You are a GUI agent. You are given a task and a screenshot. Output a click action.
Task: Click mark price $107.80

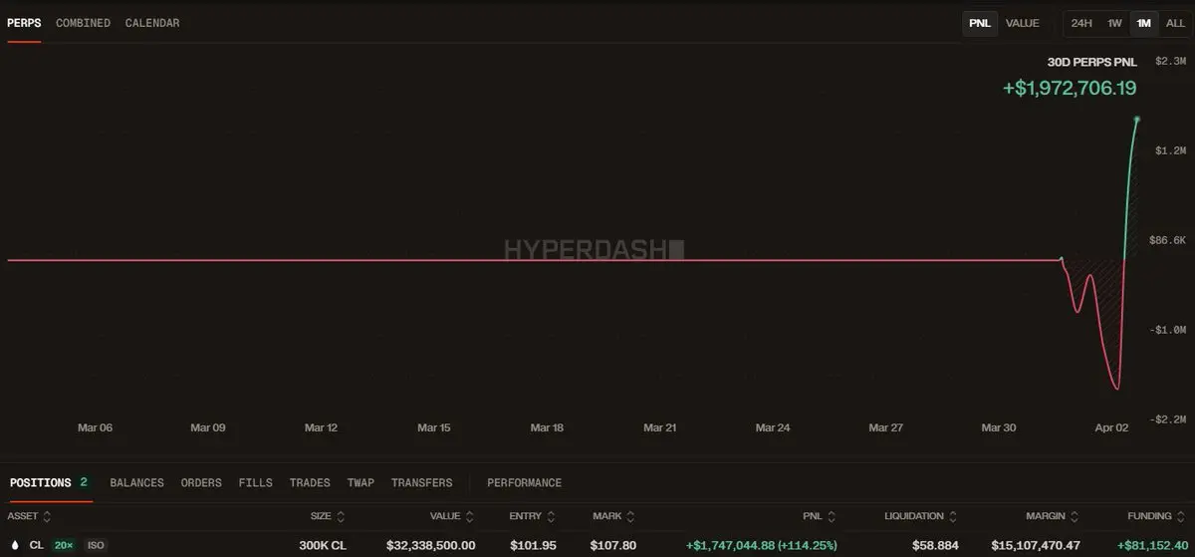(x=614, y=545)
